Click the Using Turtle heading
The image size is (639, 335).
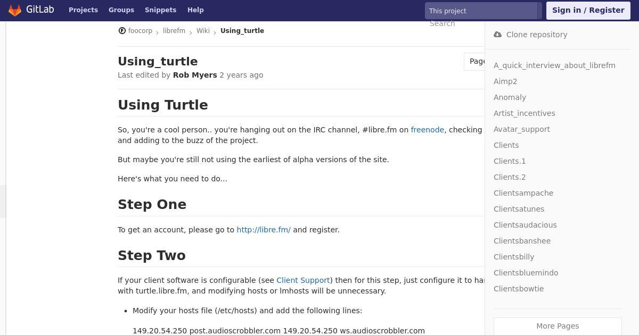click(163, 105)
